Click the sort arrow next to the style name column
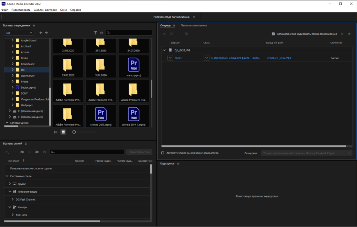Screen dimensions: 357x227 (23, 161)
